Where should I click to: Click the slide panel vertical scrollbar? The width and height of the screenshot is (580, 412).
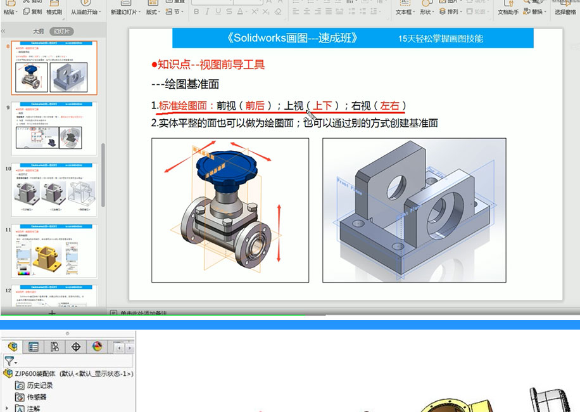pyautogui.click(x=103, y=175)
